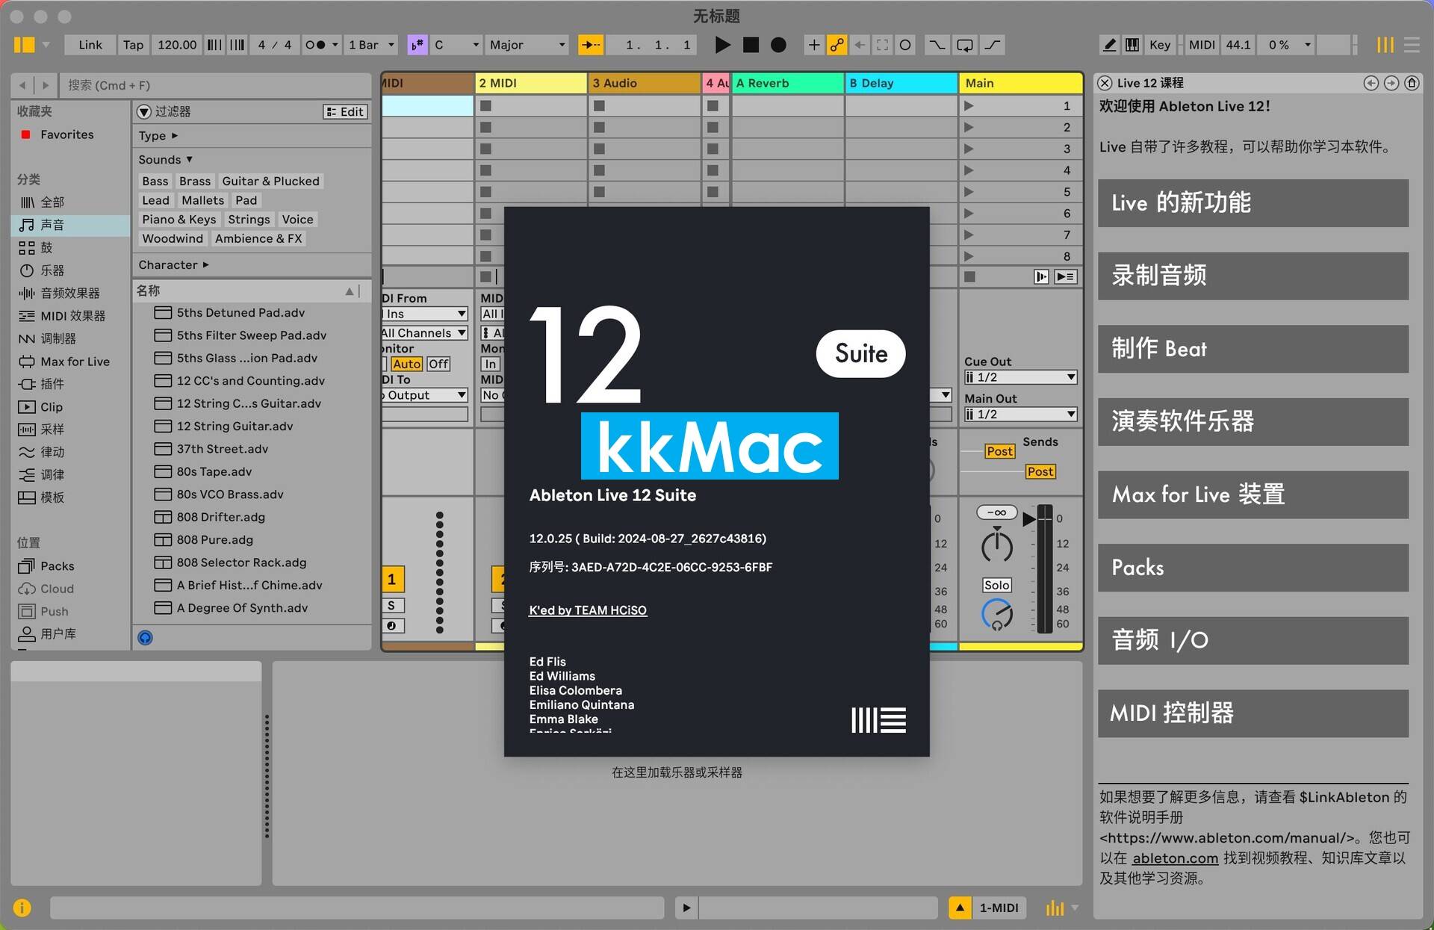Screen dimensions: 1434x930
Task: Open the Major scale dropdown
Action: 527,45
